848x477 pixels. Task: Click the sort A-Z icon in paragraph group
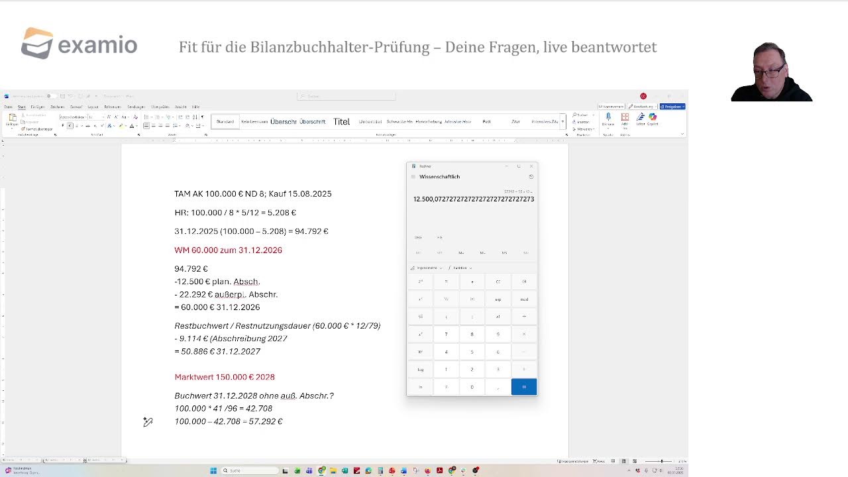195,117
